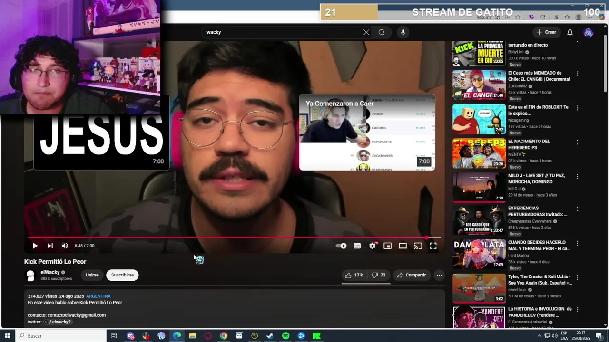Screen dimensions: 609x342
Task: Dislike the video (73)
Action: 379,275
